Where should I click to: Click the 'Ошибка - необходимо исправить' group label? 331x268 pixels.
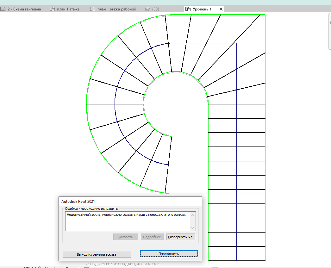(x=91, y=209)
